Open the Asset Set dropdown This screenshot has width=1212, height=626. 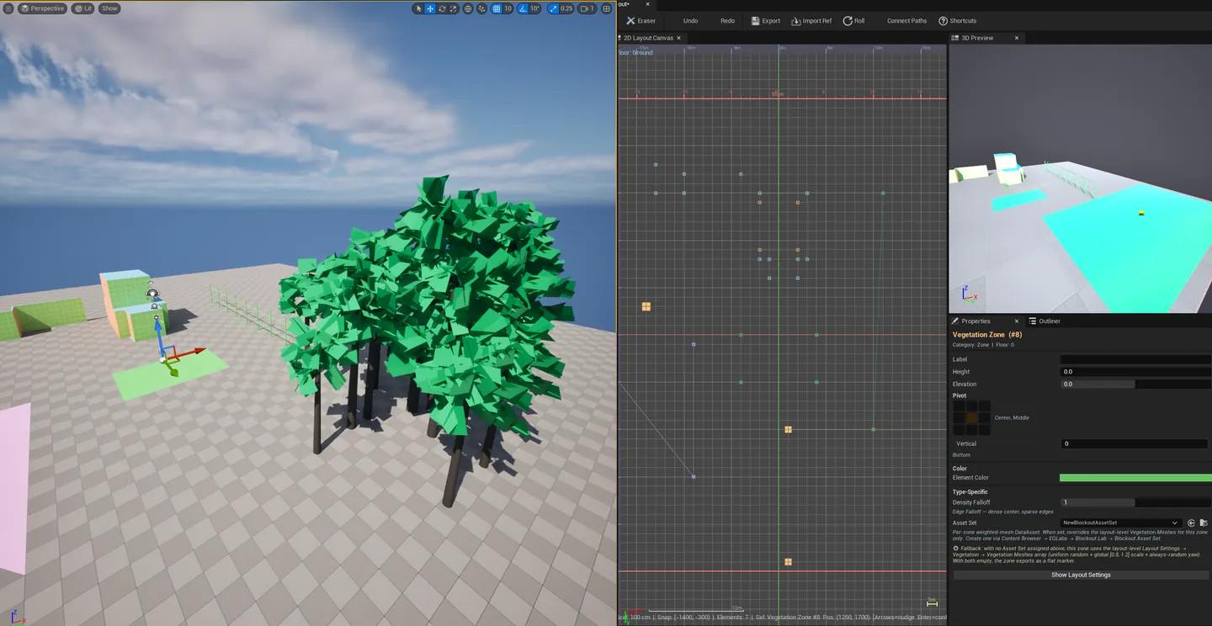pyautogui.click(x=1119, y=523)
